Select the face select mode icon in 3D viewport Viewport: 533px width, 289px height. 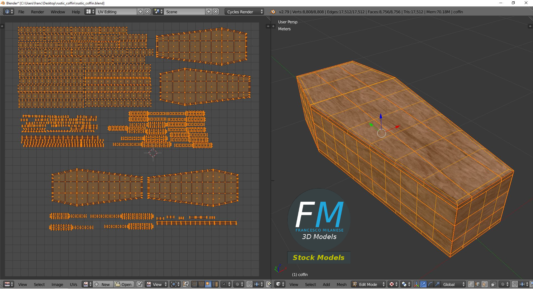point(485,284)
